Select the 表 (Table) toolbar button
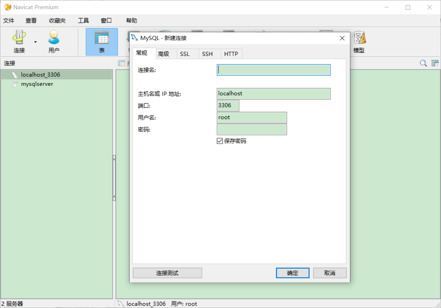The height and width of the screenshot is (308, 441). [x=102, y=42]
